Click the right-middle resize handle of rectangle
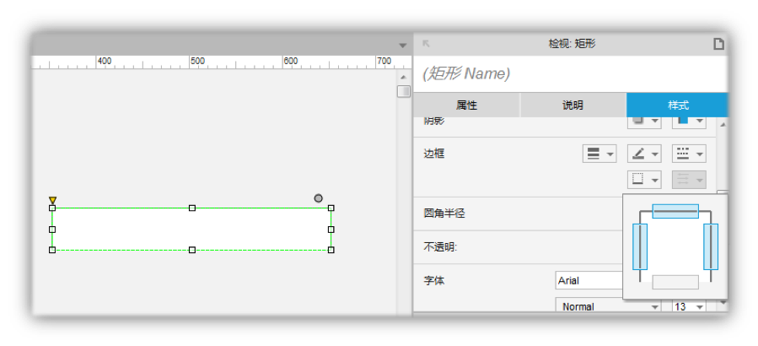Image resolution: width=758 pixels, height=346 pixels. point(331,230)
